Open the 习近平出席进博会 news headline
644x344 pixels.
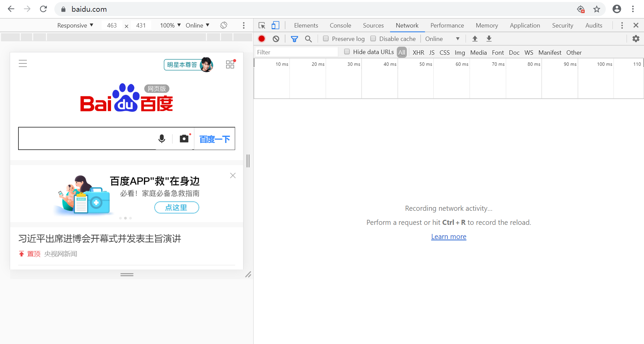tap(100, 239)
